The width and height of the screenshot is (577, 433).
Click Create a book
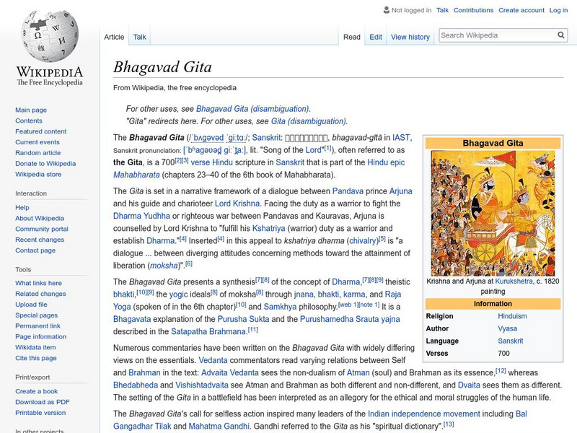pos(37,391)
